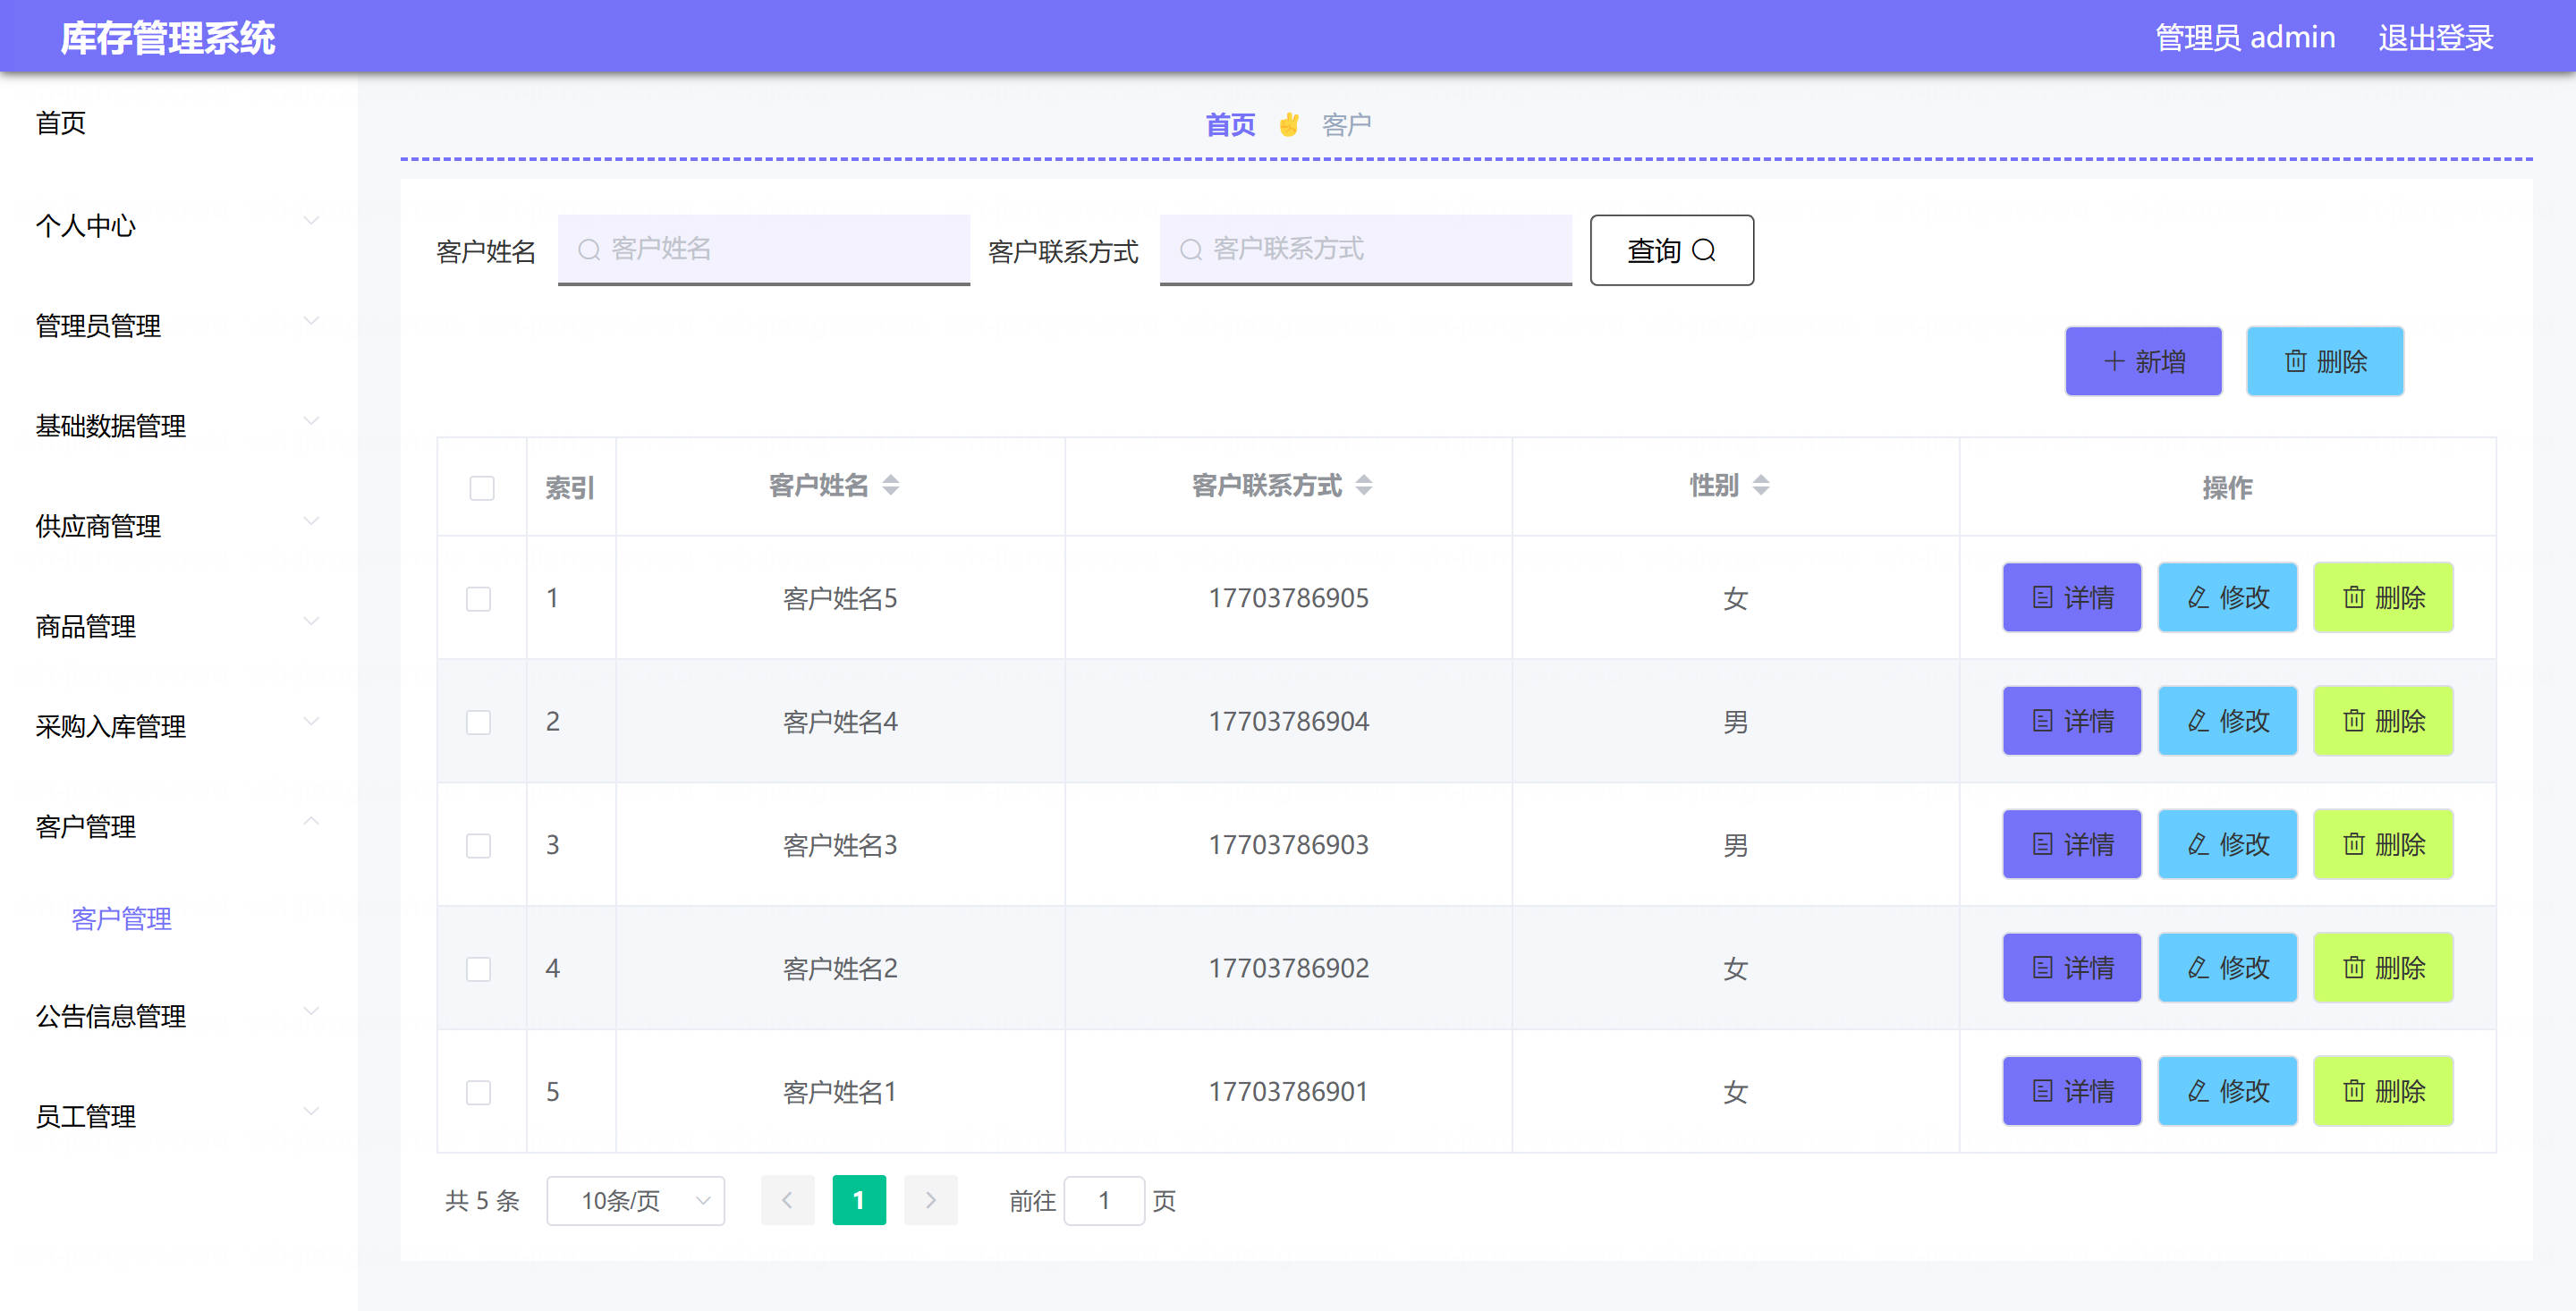Click the blue bulk 删除 button
Image resolution: width=2576 pixels, height=1311 pixels.
point(2324,361)
